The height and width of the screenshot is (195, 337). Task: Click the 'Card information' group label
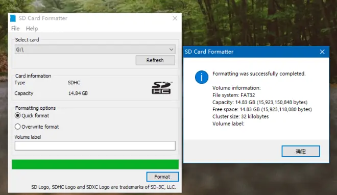(x=33, y=76)
